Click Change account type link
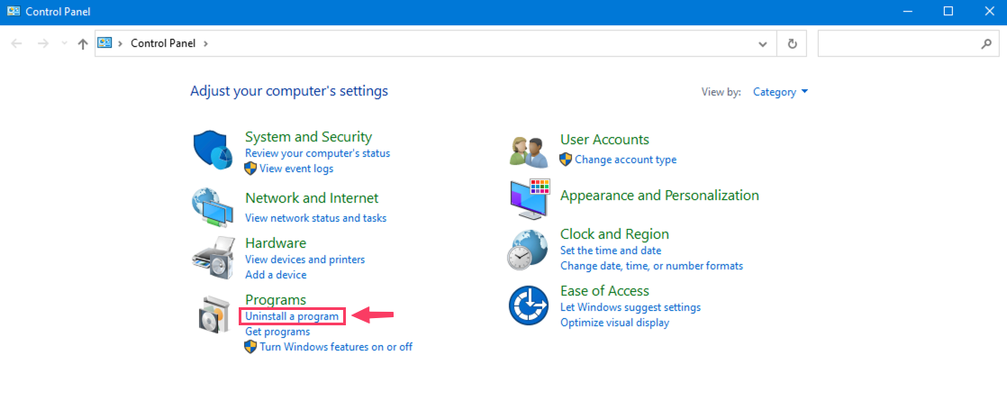Viewport: 1007px width, 401px height. [625, 159]
